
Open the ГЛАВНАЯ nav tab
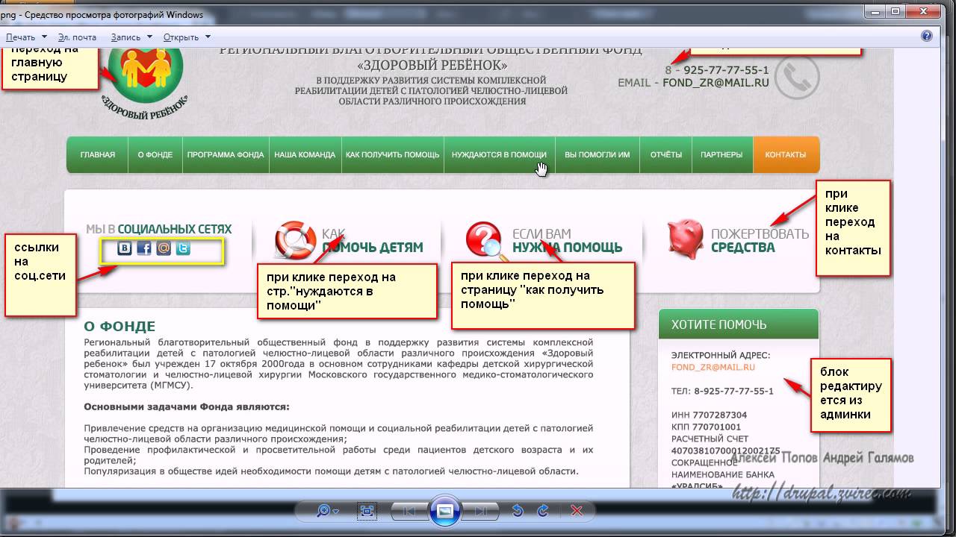[98, 155]
